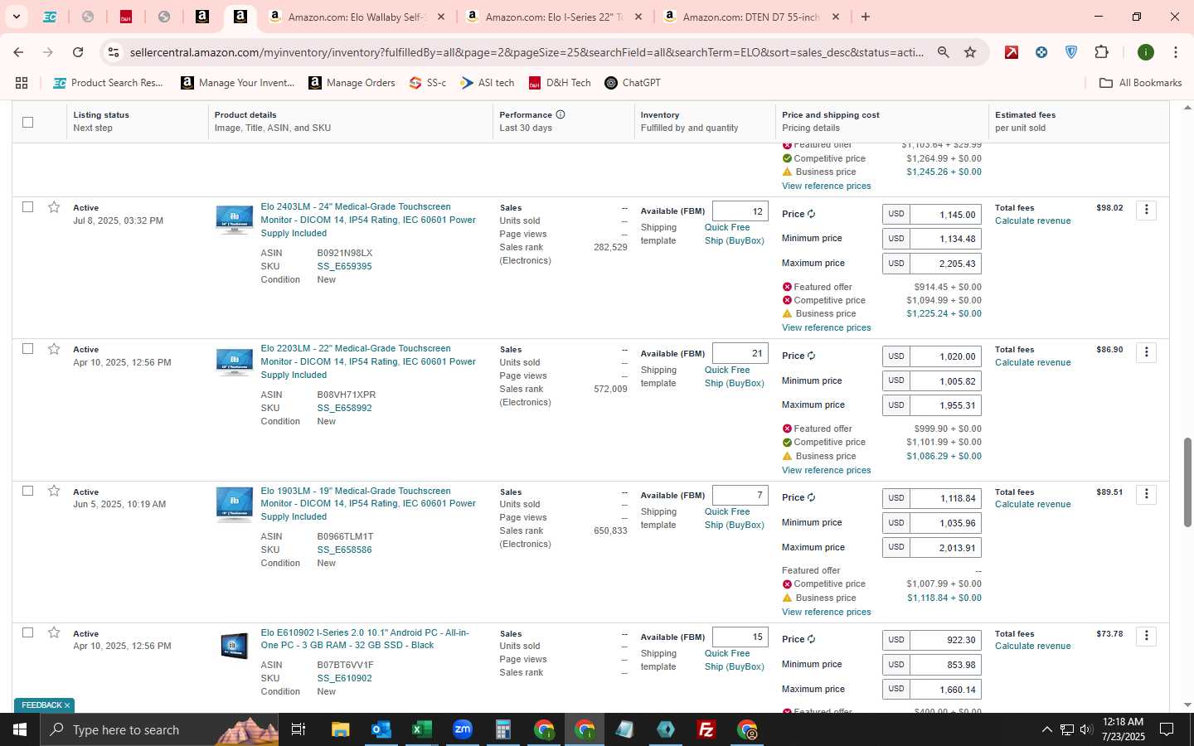The height and width of the screenshot is (746, 1194).
Task: Refresh price icon for Elo 2203LM
Action: pos(811,356)
